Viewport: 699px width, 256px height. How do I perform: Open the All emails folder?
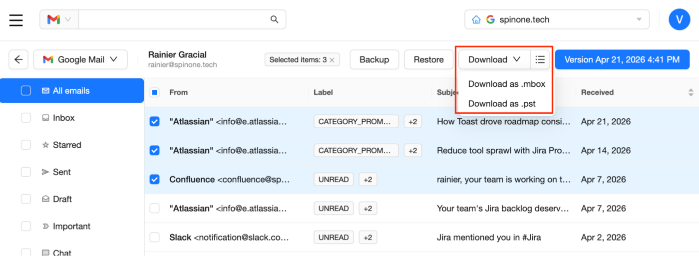coord(71,91)
